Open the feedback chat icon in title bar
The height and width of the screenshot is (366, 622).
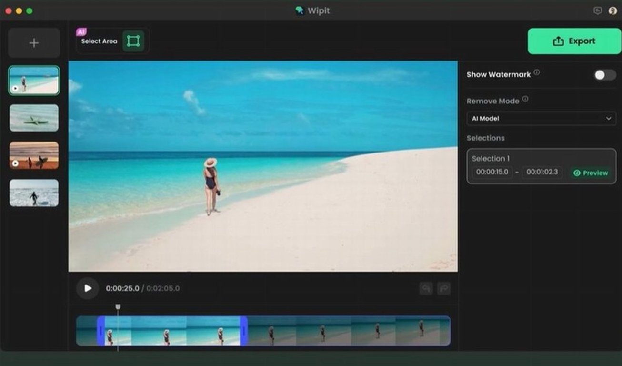tap(597, 10)
